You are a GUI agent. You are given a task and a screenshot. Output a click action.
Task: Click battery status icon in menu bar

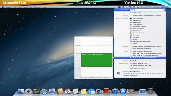point(134,7)
